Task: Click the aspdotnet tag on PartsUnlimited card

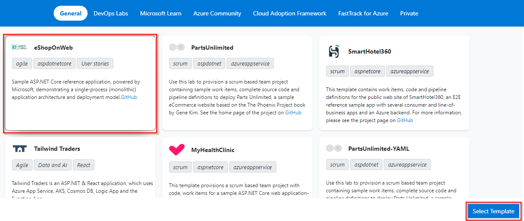Action: coord(209,63)
